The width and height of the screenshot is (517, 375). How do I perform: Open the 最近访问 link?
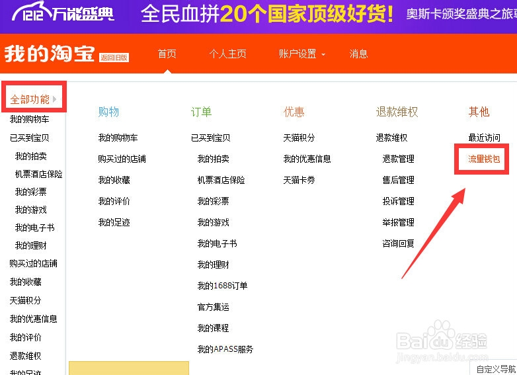[x=485, y=138]
